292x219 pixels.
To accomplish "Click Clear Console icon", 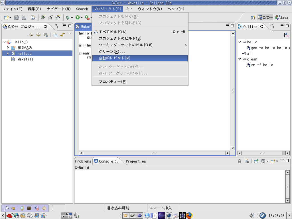I will (x=247, y=161).
